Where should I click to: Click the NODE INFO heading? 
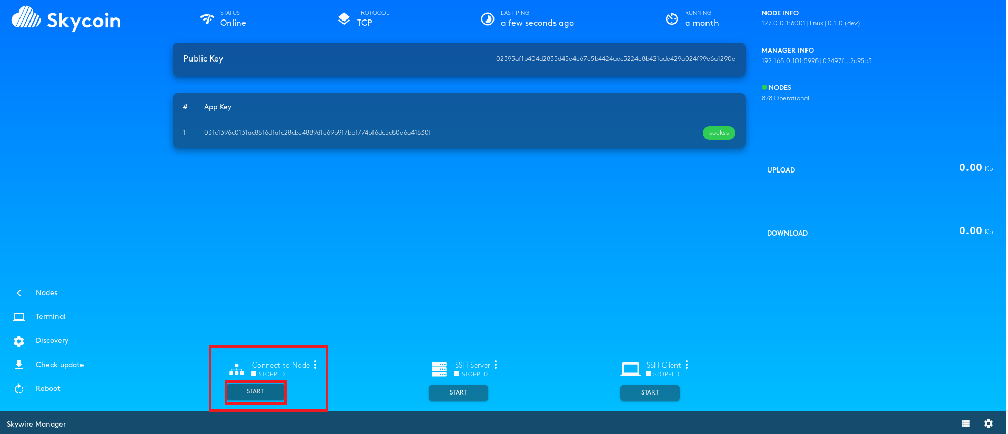[x=780, y=13]
